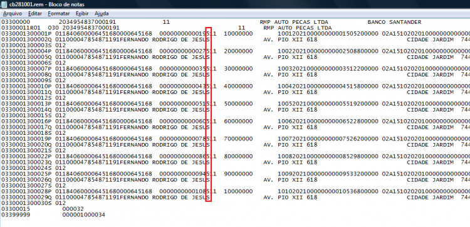The width and height of the screenshot is (470, 227).
Task: Click RMP AUTO PECAS LTDA on the 03300000 line
Action: pyautogui.click(x=294, y=22)
